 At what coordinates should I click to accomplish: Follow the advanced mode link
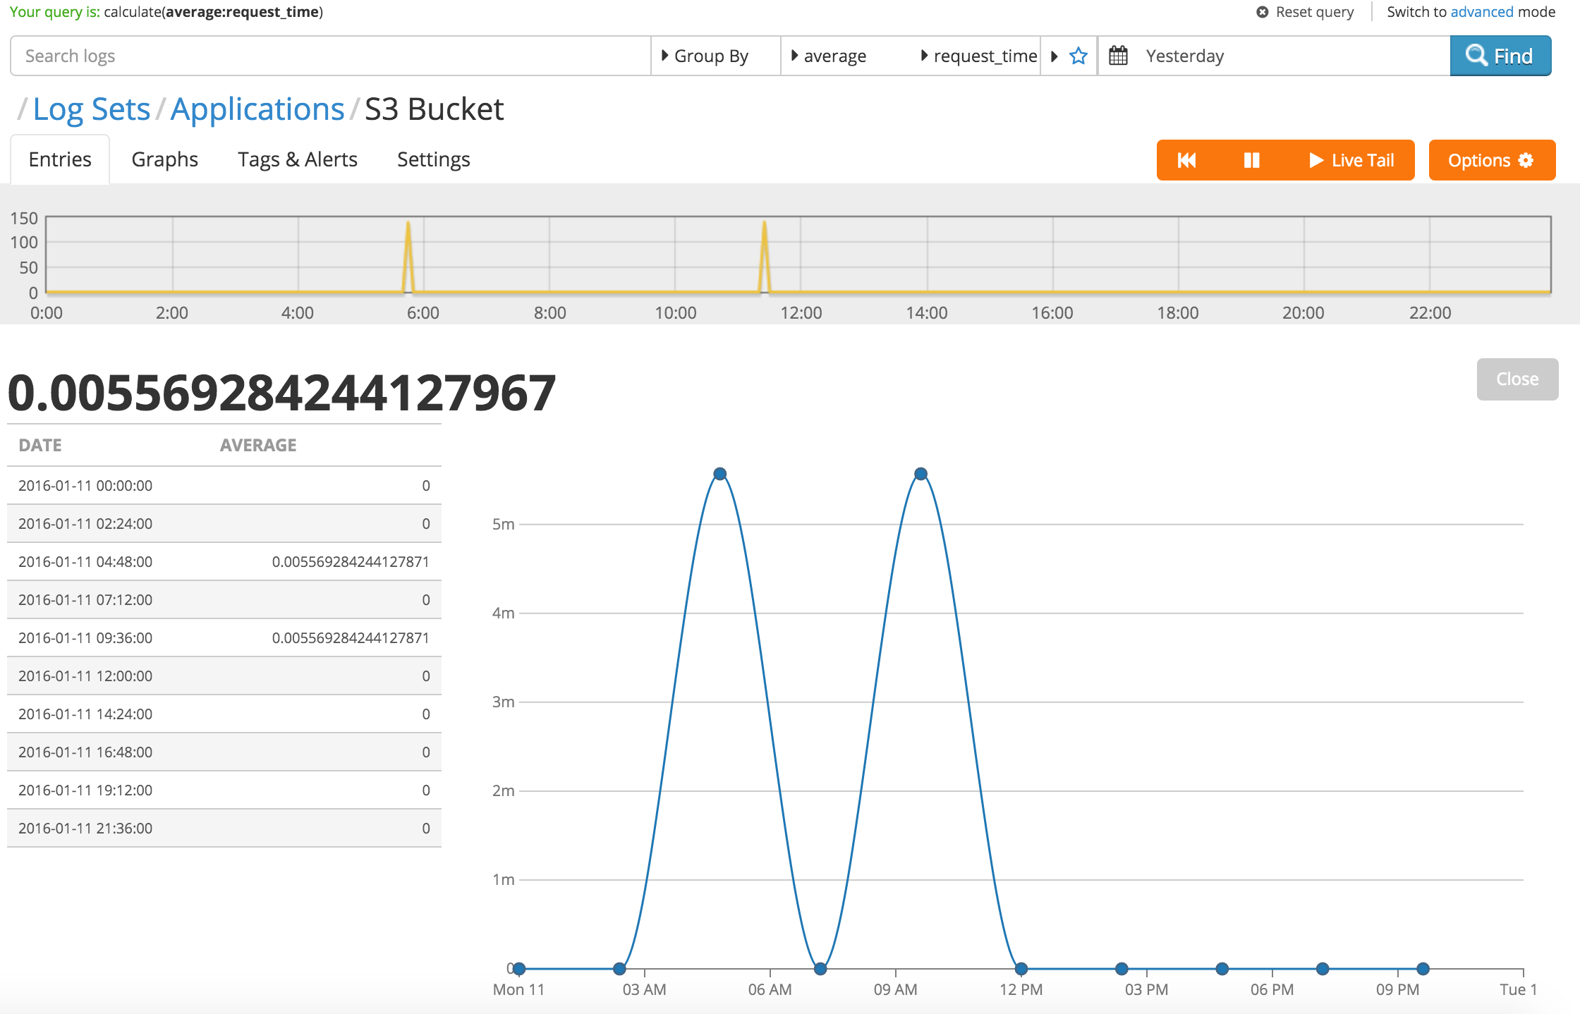click(x=1481, y=12)
